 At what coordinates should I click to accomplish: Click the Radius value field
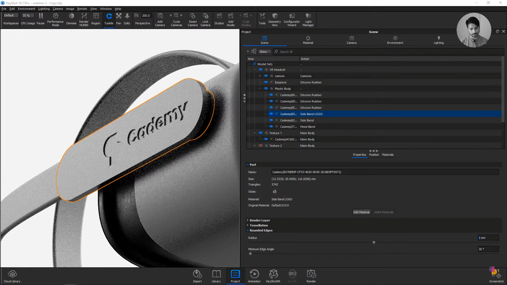point(489,238)
